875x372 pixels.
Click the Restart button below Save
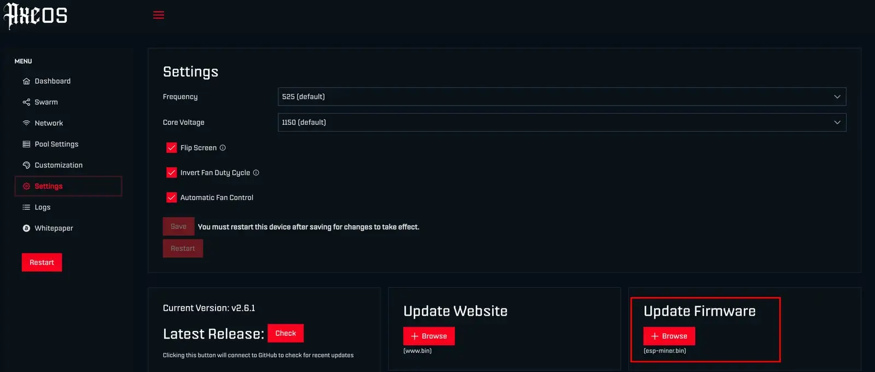pyautogui.click(x=183, y=248)
